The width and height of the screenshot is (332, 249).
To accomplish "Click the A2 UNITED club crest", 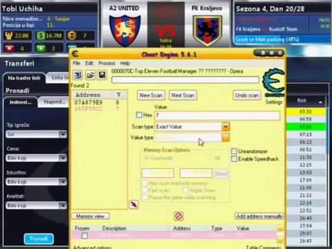I will tap(124, 30).
